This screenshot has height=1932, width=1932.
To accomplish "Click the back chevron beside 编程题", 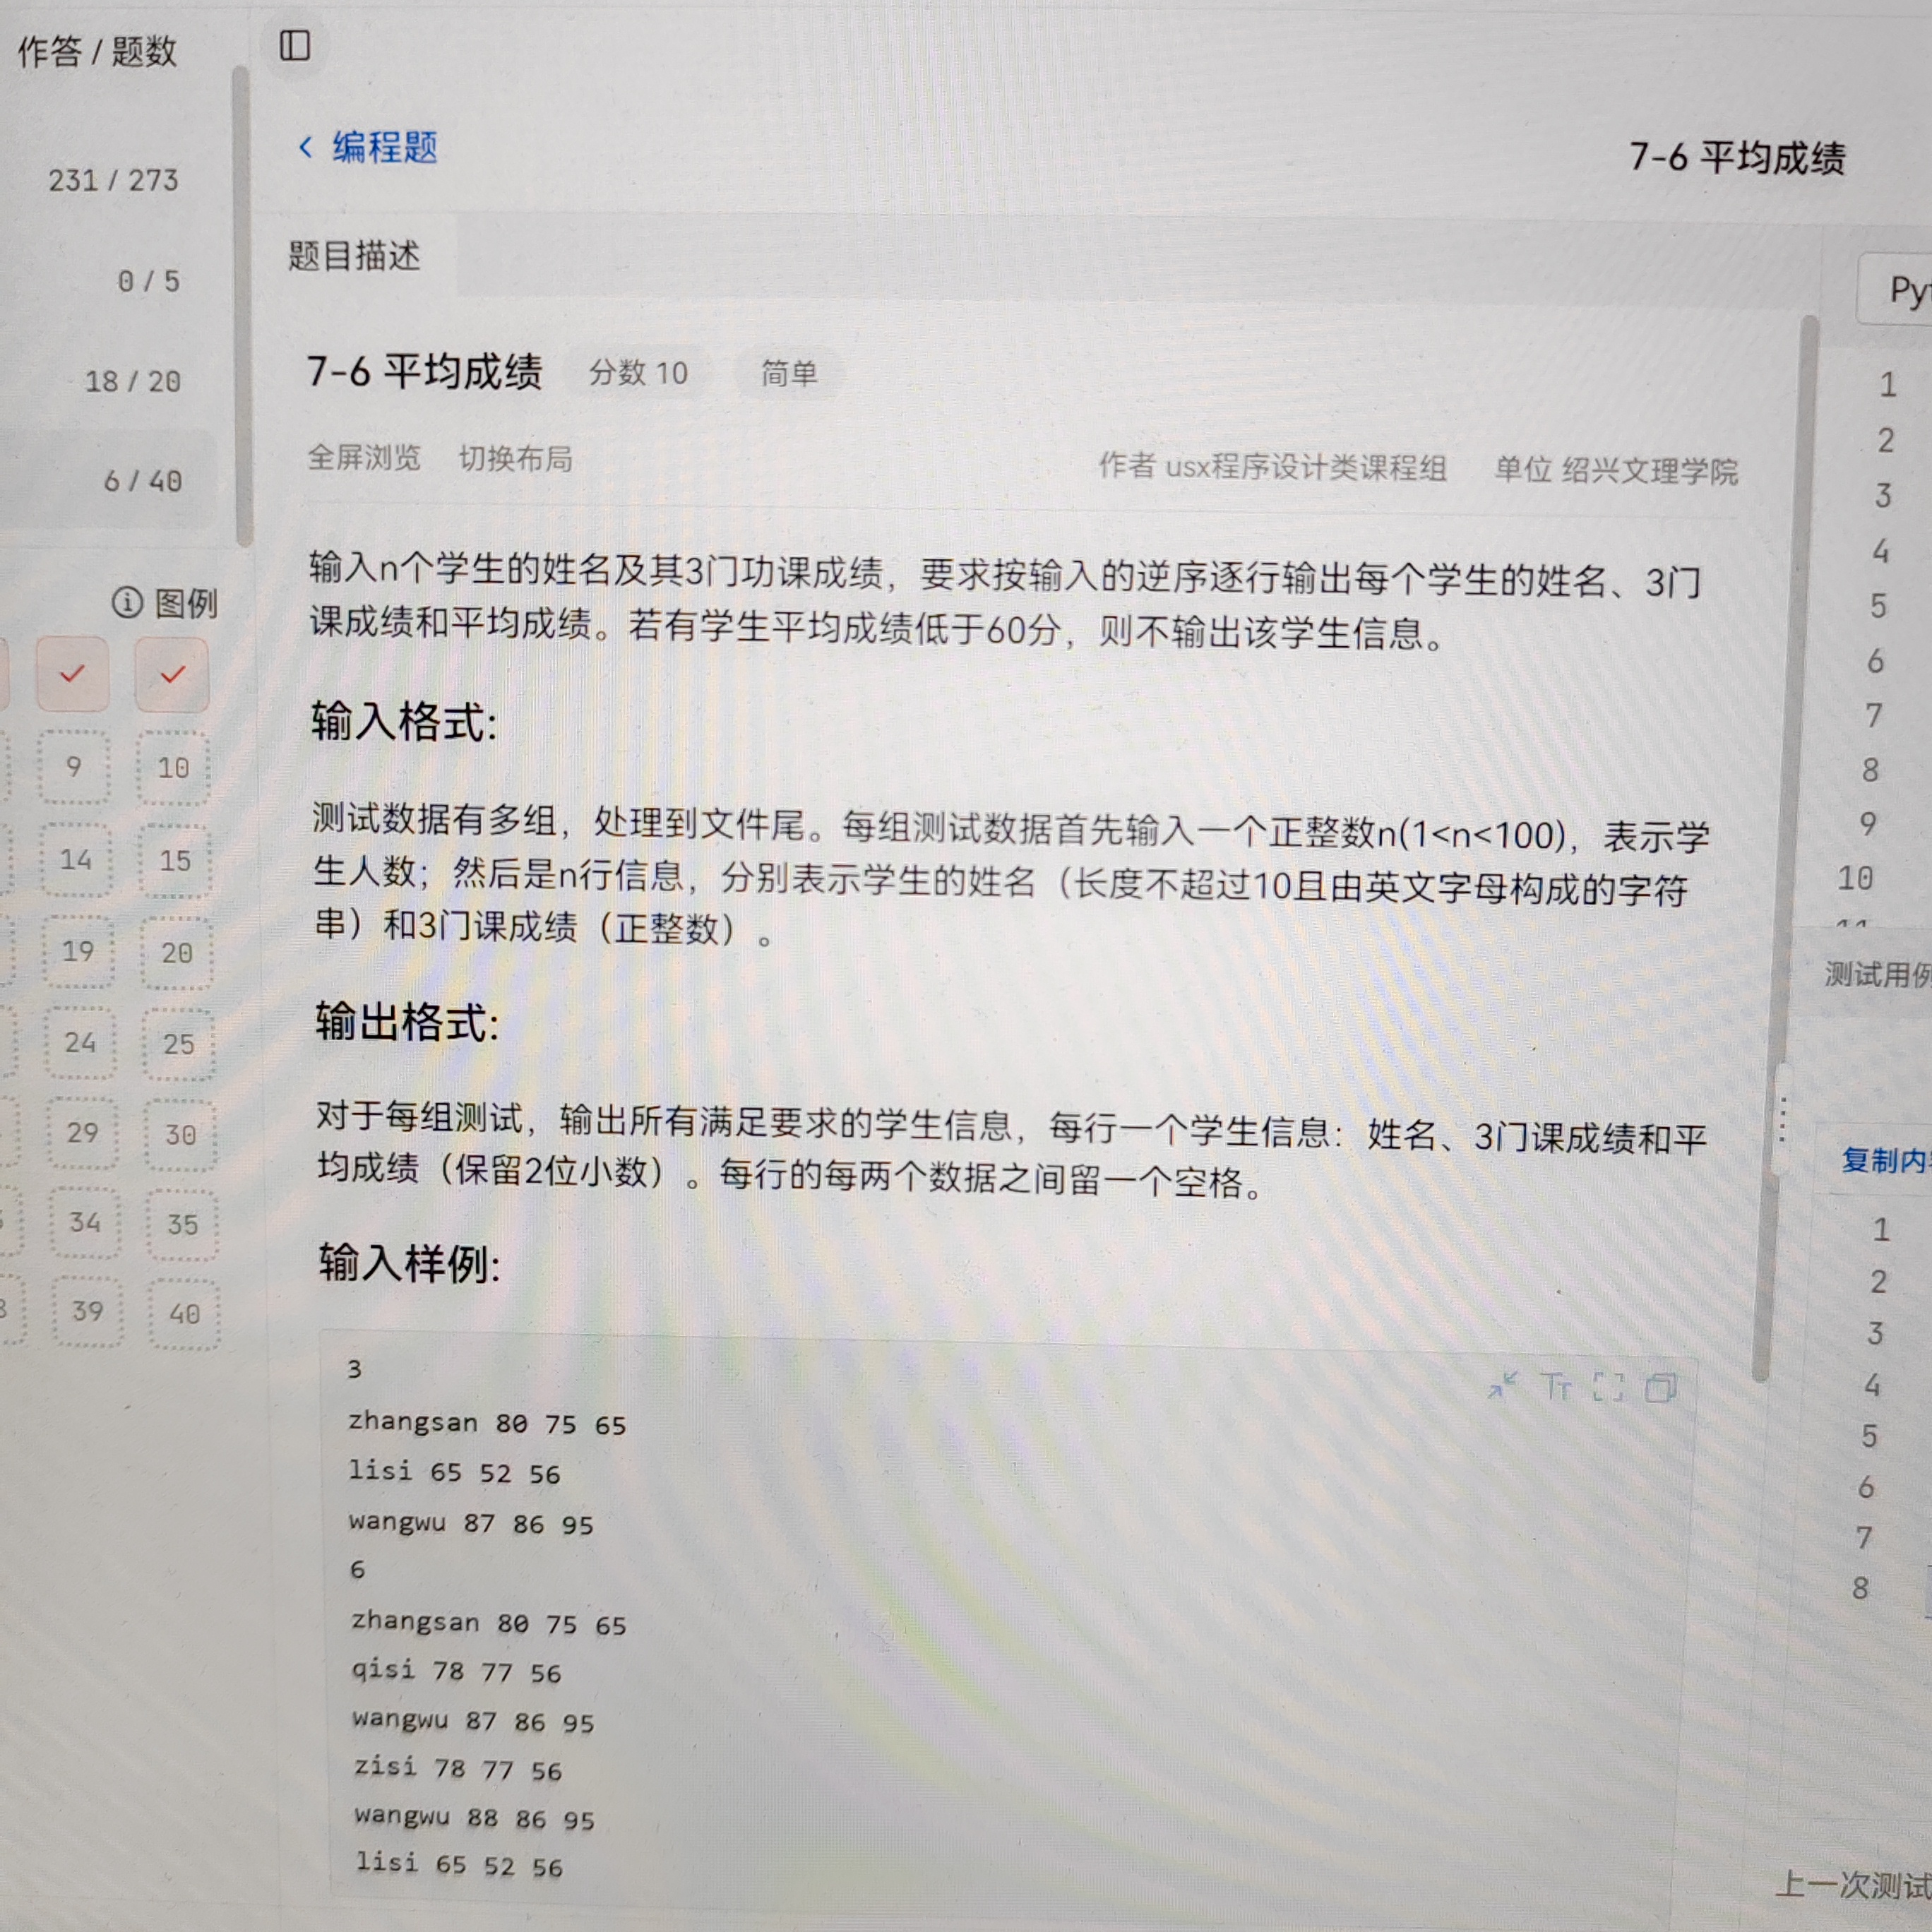I will [x=306, y=148].
